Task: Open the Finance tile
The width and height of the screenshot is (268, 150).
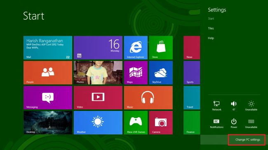Action: coord(192,122)
